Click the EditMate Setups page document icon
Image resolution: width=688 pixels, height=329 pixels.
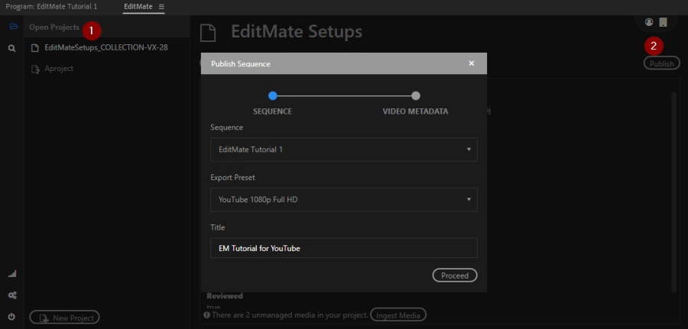click(x=208, y=33)
